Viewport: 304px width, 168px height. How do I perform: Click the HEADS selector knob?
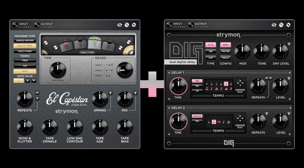click(125, 70)
